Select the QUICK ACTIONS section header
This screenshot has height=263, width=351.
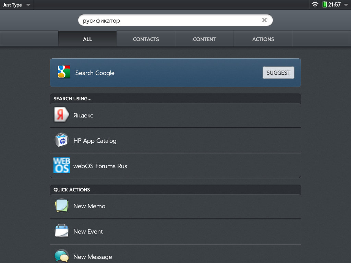175,190
